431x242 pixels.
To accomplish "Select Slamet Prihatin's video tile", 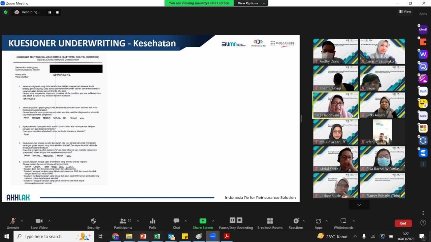I will point(382,186).
